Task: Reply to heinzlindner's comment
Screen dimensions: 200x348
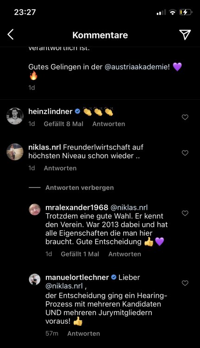Action: pyautogui.click(x=108, y=124)
